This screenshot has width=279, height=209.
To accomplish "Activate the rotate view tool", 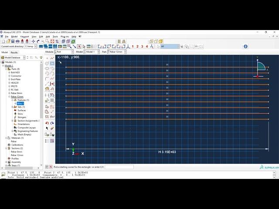I will (38, 41).
